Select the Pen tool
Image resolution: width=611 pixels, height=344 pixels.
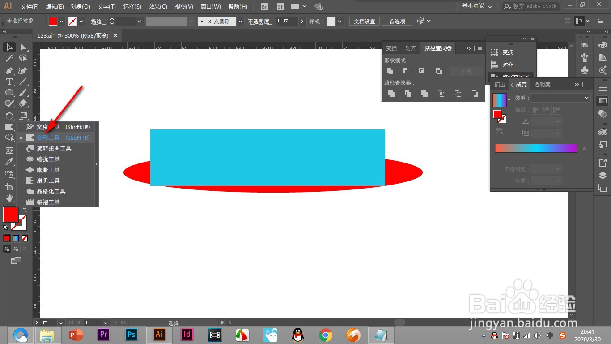point(9,71)
